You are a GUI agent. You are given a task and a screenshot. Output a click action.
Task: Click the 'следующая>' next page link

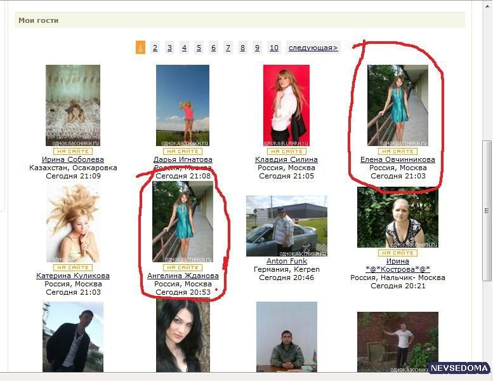(x=313, y=48)
